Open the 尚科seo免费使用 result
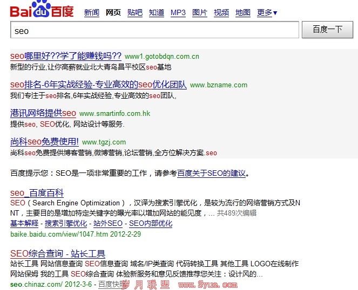 pyautogui.click(x=44, y=142)
